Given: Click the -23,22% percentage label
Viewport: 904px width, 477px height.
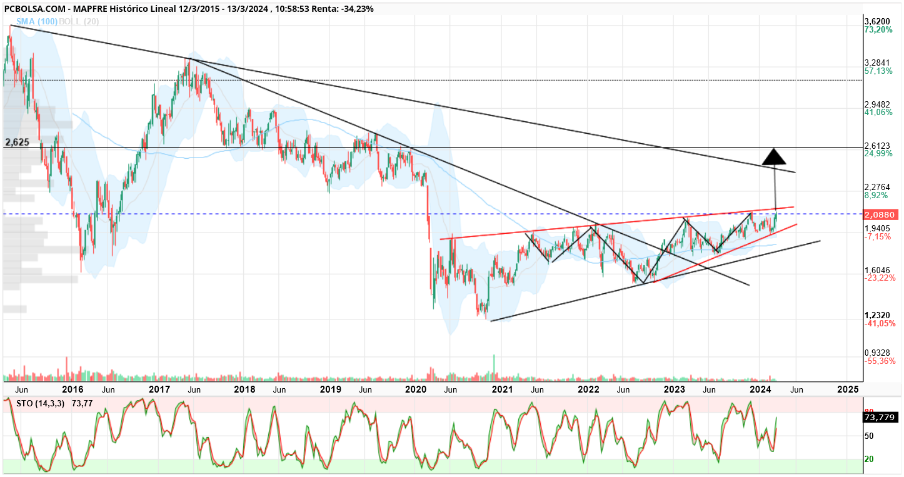Looking at the screenshot, I should [x=880, y=278].
